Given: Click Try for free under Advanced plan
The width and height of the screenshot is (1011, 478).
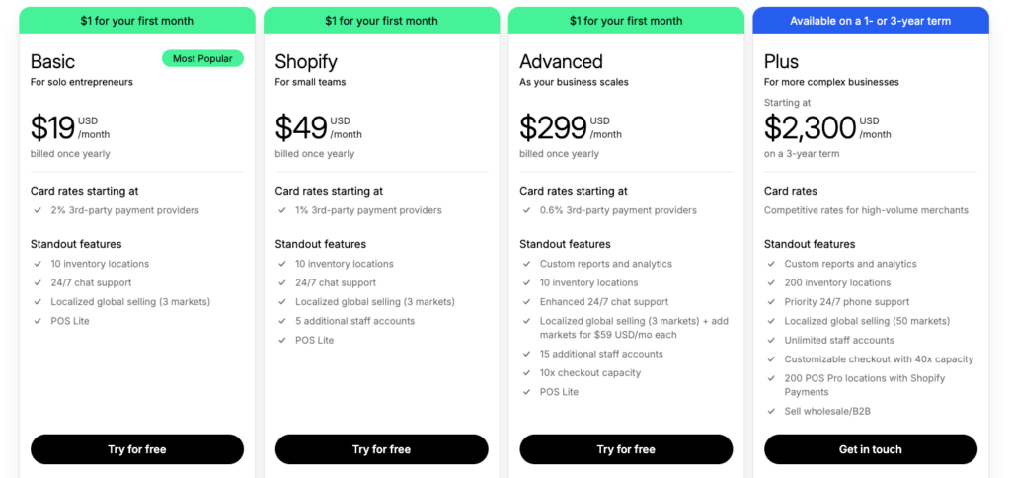Looking at the screenshot, I should [626, 449].
